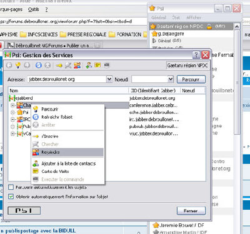Click the grey Stop icon in the toolbar
The height and width of the screenshot is (234, 250).
[x=47, y=66]
